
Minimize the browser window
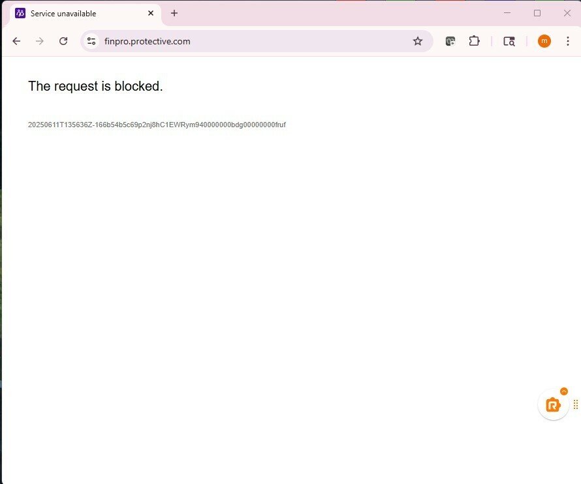pyautogui.click(x=507, y=13)
